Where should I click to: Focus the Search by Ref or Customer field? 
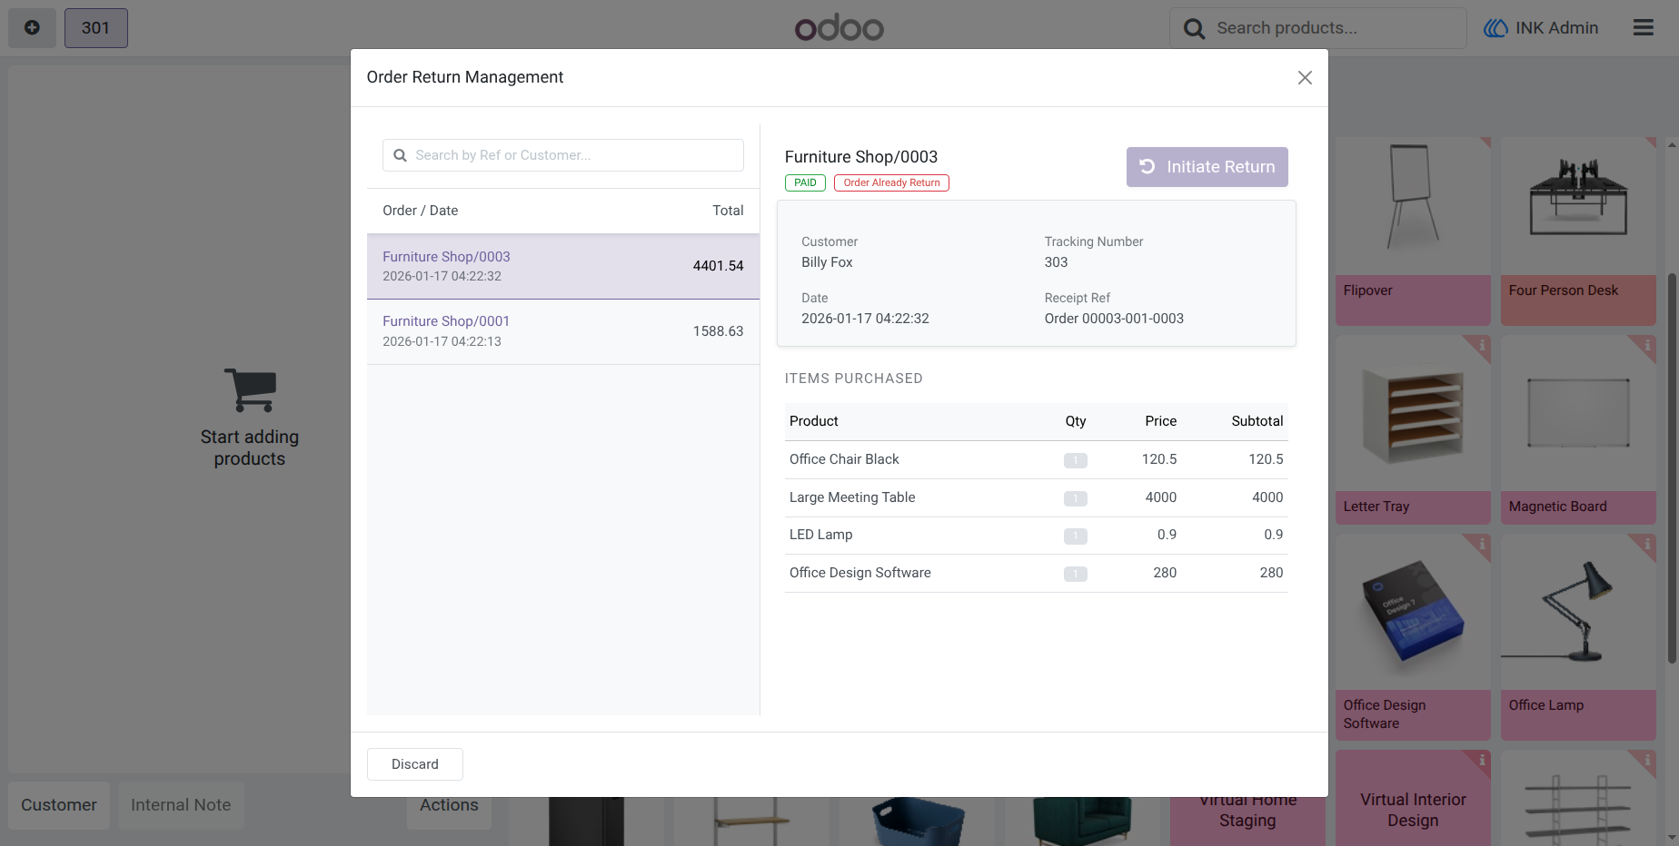click(x=563, y=155)
